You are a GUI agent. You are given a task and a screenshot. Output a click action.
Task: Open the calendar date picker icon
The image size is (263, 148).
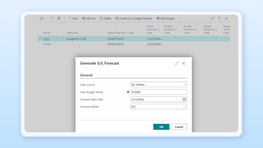(x=184, y=100)
